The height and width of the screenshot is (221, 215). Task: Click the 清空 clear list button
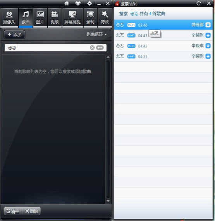(13, 211)
